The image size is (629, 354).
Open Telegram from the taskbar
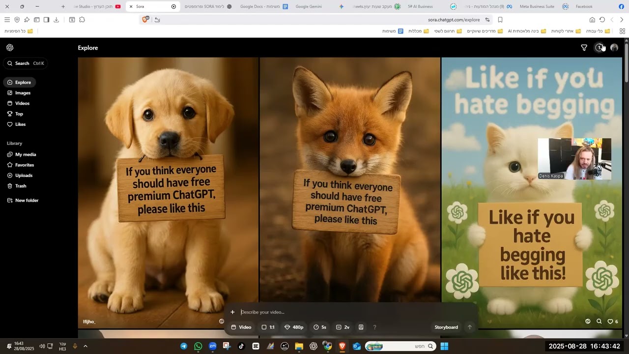pyautogui.click(x=184, y=346)
